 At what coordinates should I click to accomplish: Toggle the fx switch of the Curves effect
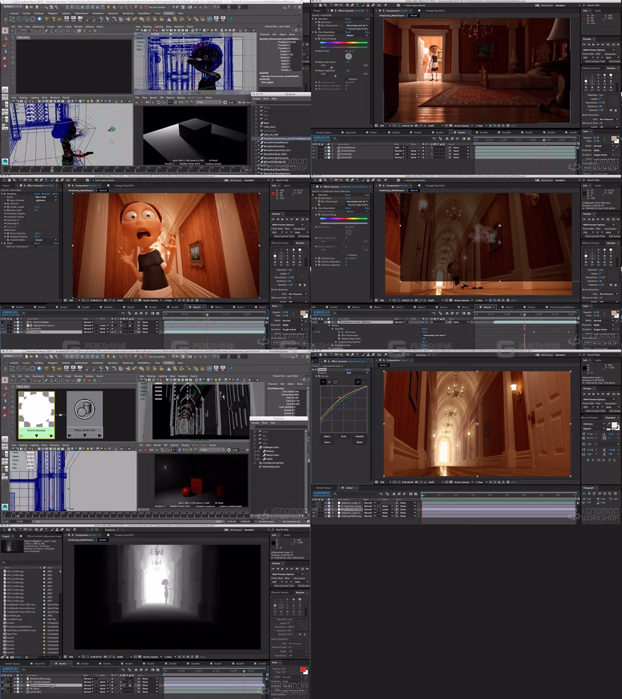tap(315, 370)
